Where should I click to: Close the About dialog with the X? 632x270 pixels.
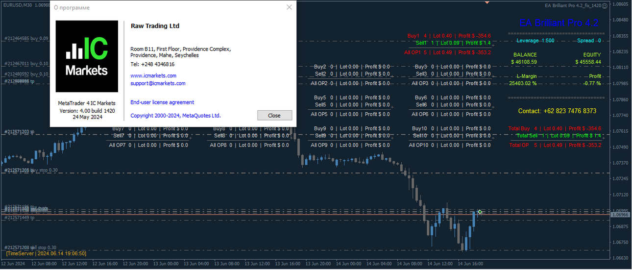pos(289,7)
